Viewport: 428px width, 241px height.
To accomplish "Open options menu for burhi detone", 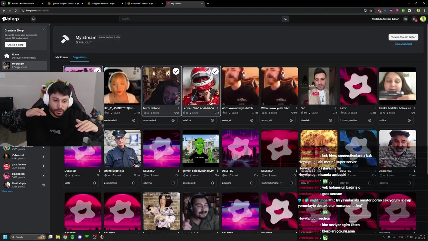I will 178,108.
